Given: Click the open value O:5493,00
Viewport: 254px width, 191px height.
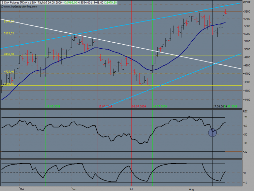Looking at the screenshot, I should 70,3.
